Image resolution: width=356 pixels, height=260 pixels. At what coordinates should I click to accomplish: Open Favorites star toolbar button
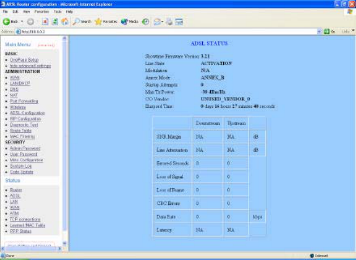pos(106,22)
